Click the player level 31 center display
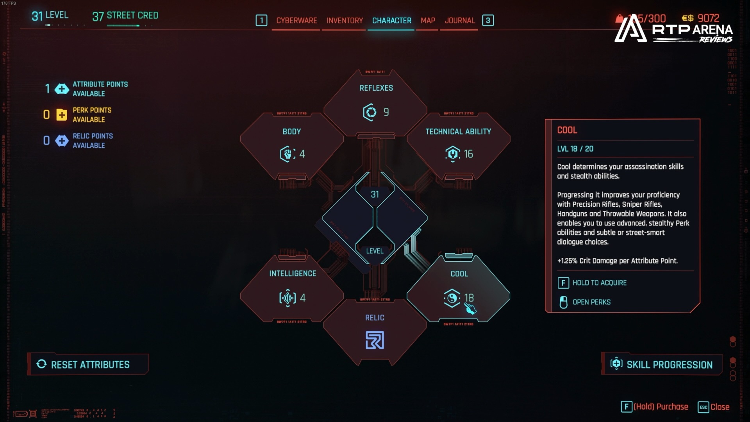Screen dimensions: 750x422 [374, 222]
